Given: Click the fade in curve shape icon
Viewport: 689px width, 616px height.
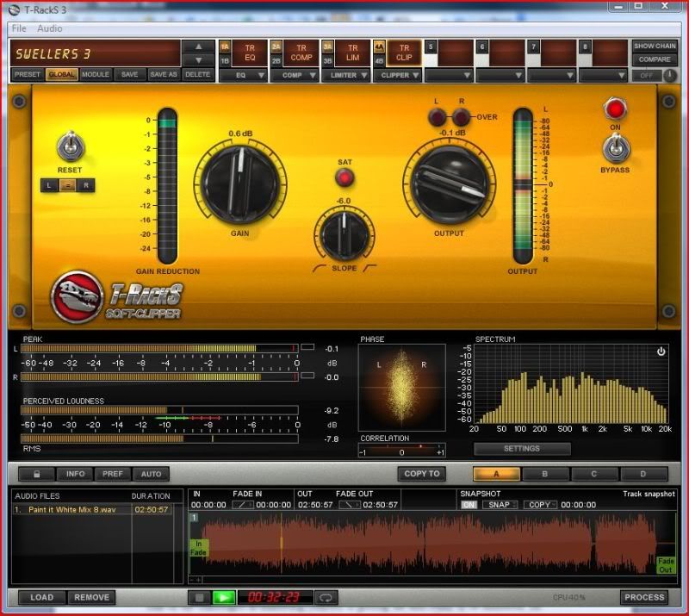Looking at the screenshot, I should pos(243,505).
